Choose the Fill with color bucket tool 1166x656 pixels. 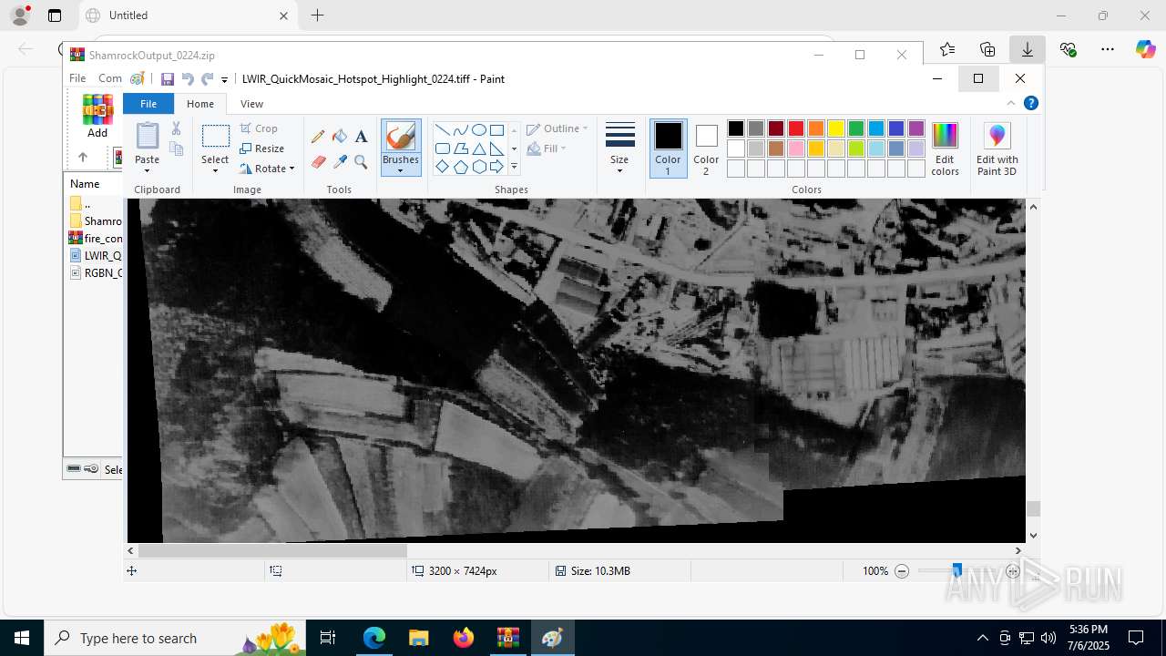pyautogui.click(x=340, y=137)
